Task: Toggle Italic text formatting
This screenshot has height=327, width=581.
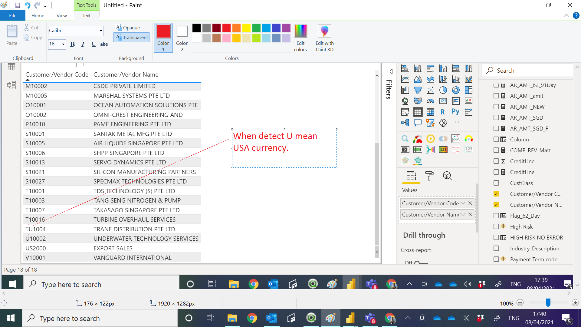Action: coord(83,44)
